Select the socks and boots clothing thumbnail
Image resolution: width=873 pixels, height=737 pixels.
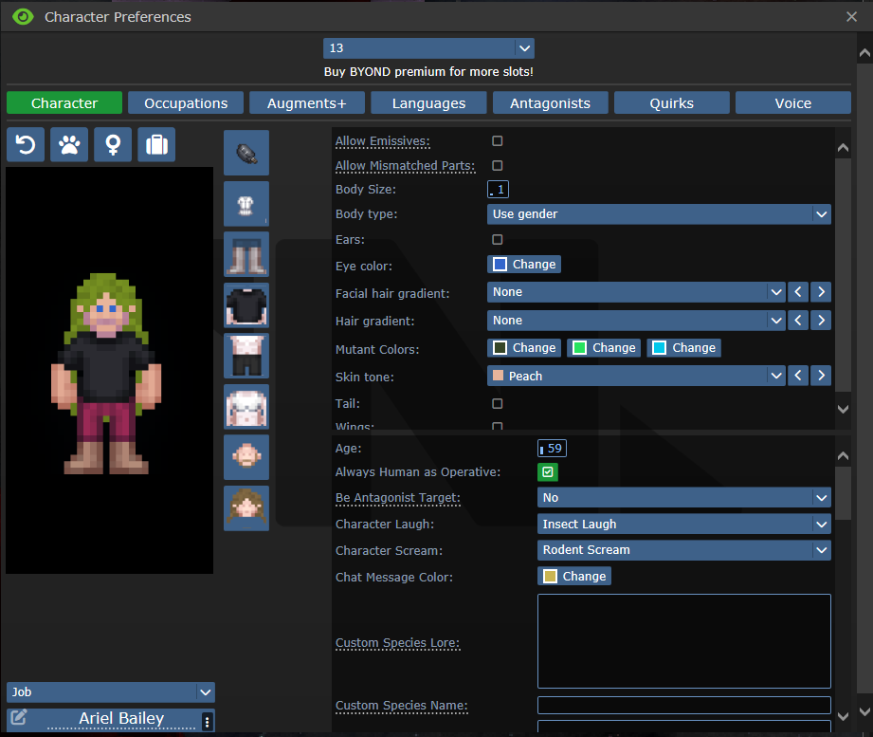(246, 254)
